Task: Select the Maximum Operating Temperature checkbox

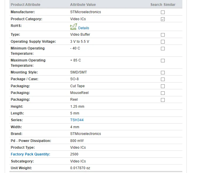Action: 163,61
